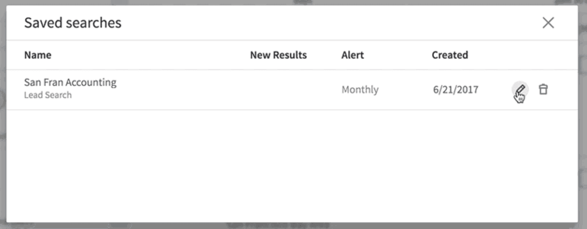This screenshot has width=587, height=229.
Task: Click the empty New Results cell
Action: 278,90
